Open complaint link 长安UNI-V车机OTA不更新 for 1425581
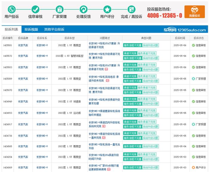Screen dimensions: 209x172 click(105, 45)
